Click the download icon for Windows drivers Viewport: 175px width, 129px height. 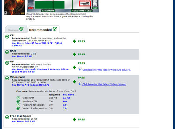pyautogui.click(x=80, y=69)
